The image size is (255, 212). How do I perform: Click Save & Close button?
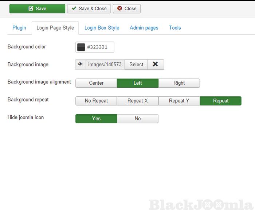click(x=89, y=9)
